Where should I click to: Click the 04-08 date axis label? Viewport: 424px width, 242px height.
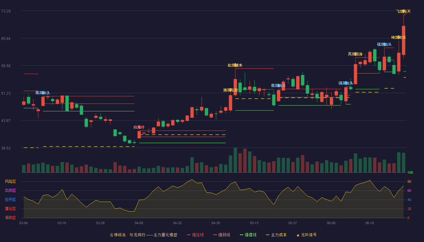tap(139, 223)
